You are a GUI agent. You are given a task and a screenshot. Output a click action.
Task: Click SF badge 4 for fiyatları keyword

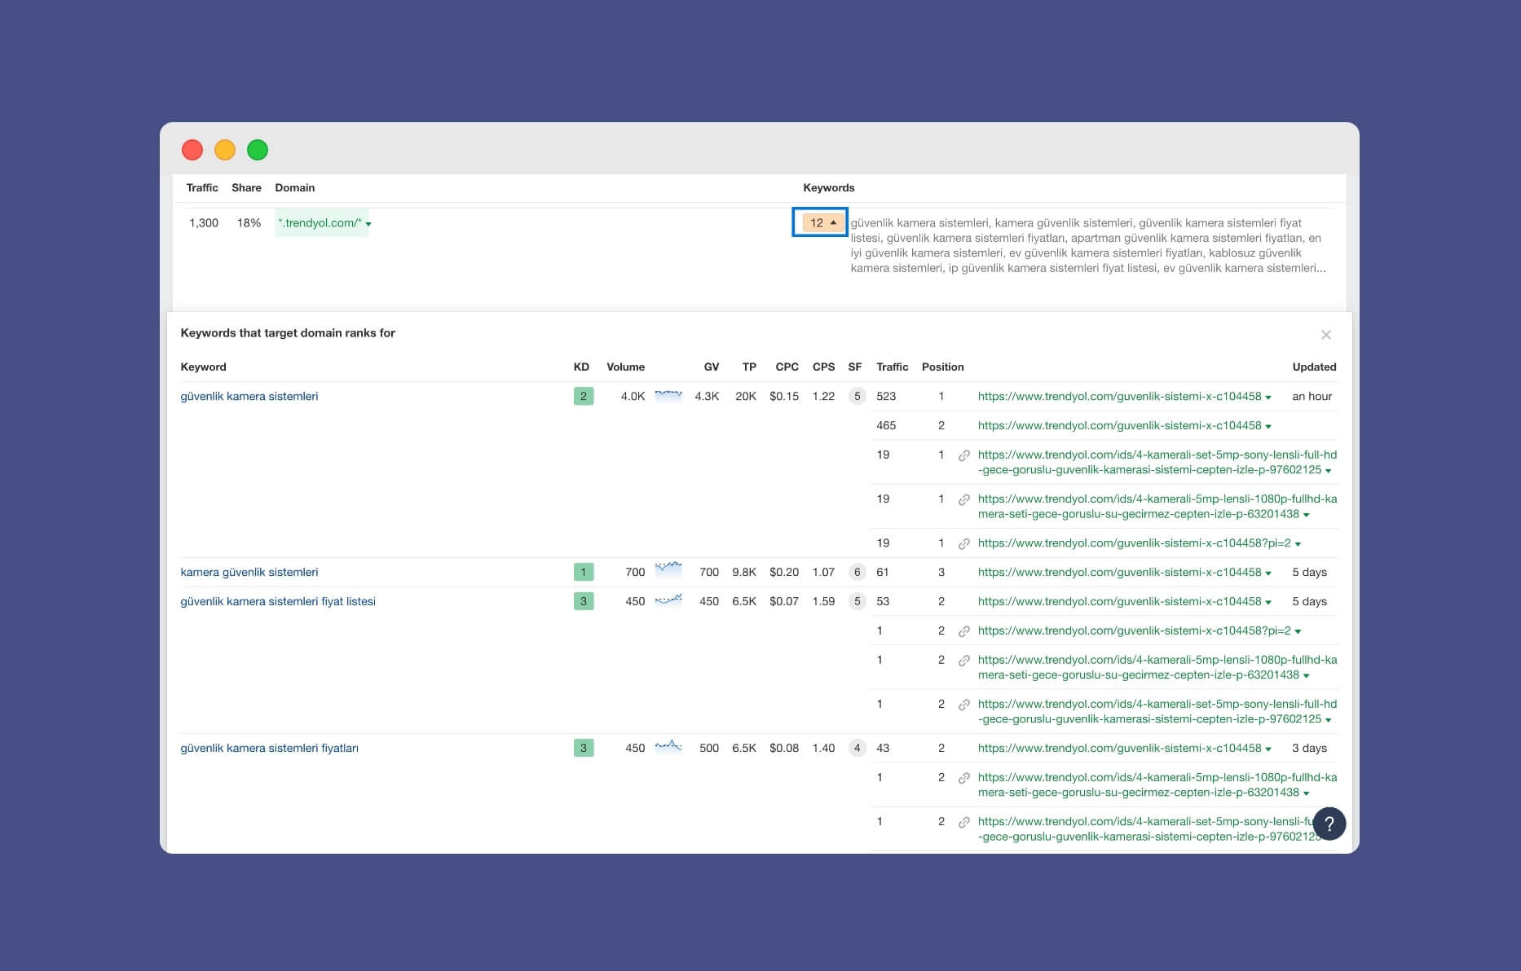[857, 748]
